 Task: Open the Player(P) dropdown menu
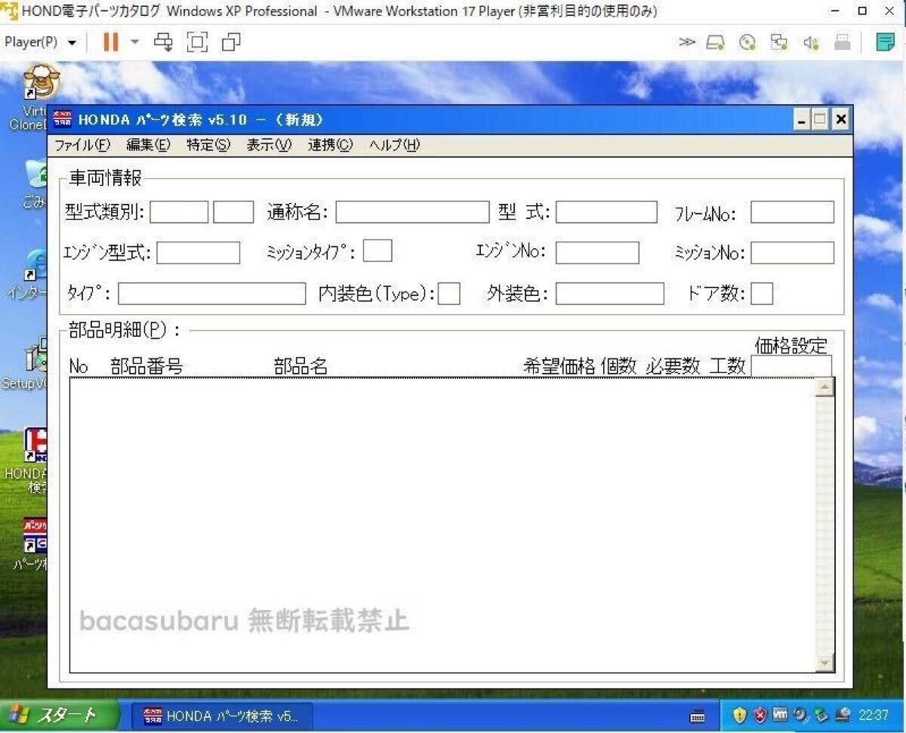point(40,42)
